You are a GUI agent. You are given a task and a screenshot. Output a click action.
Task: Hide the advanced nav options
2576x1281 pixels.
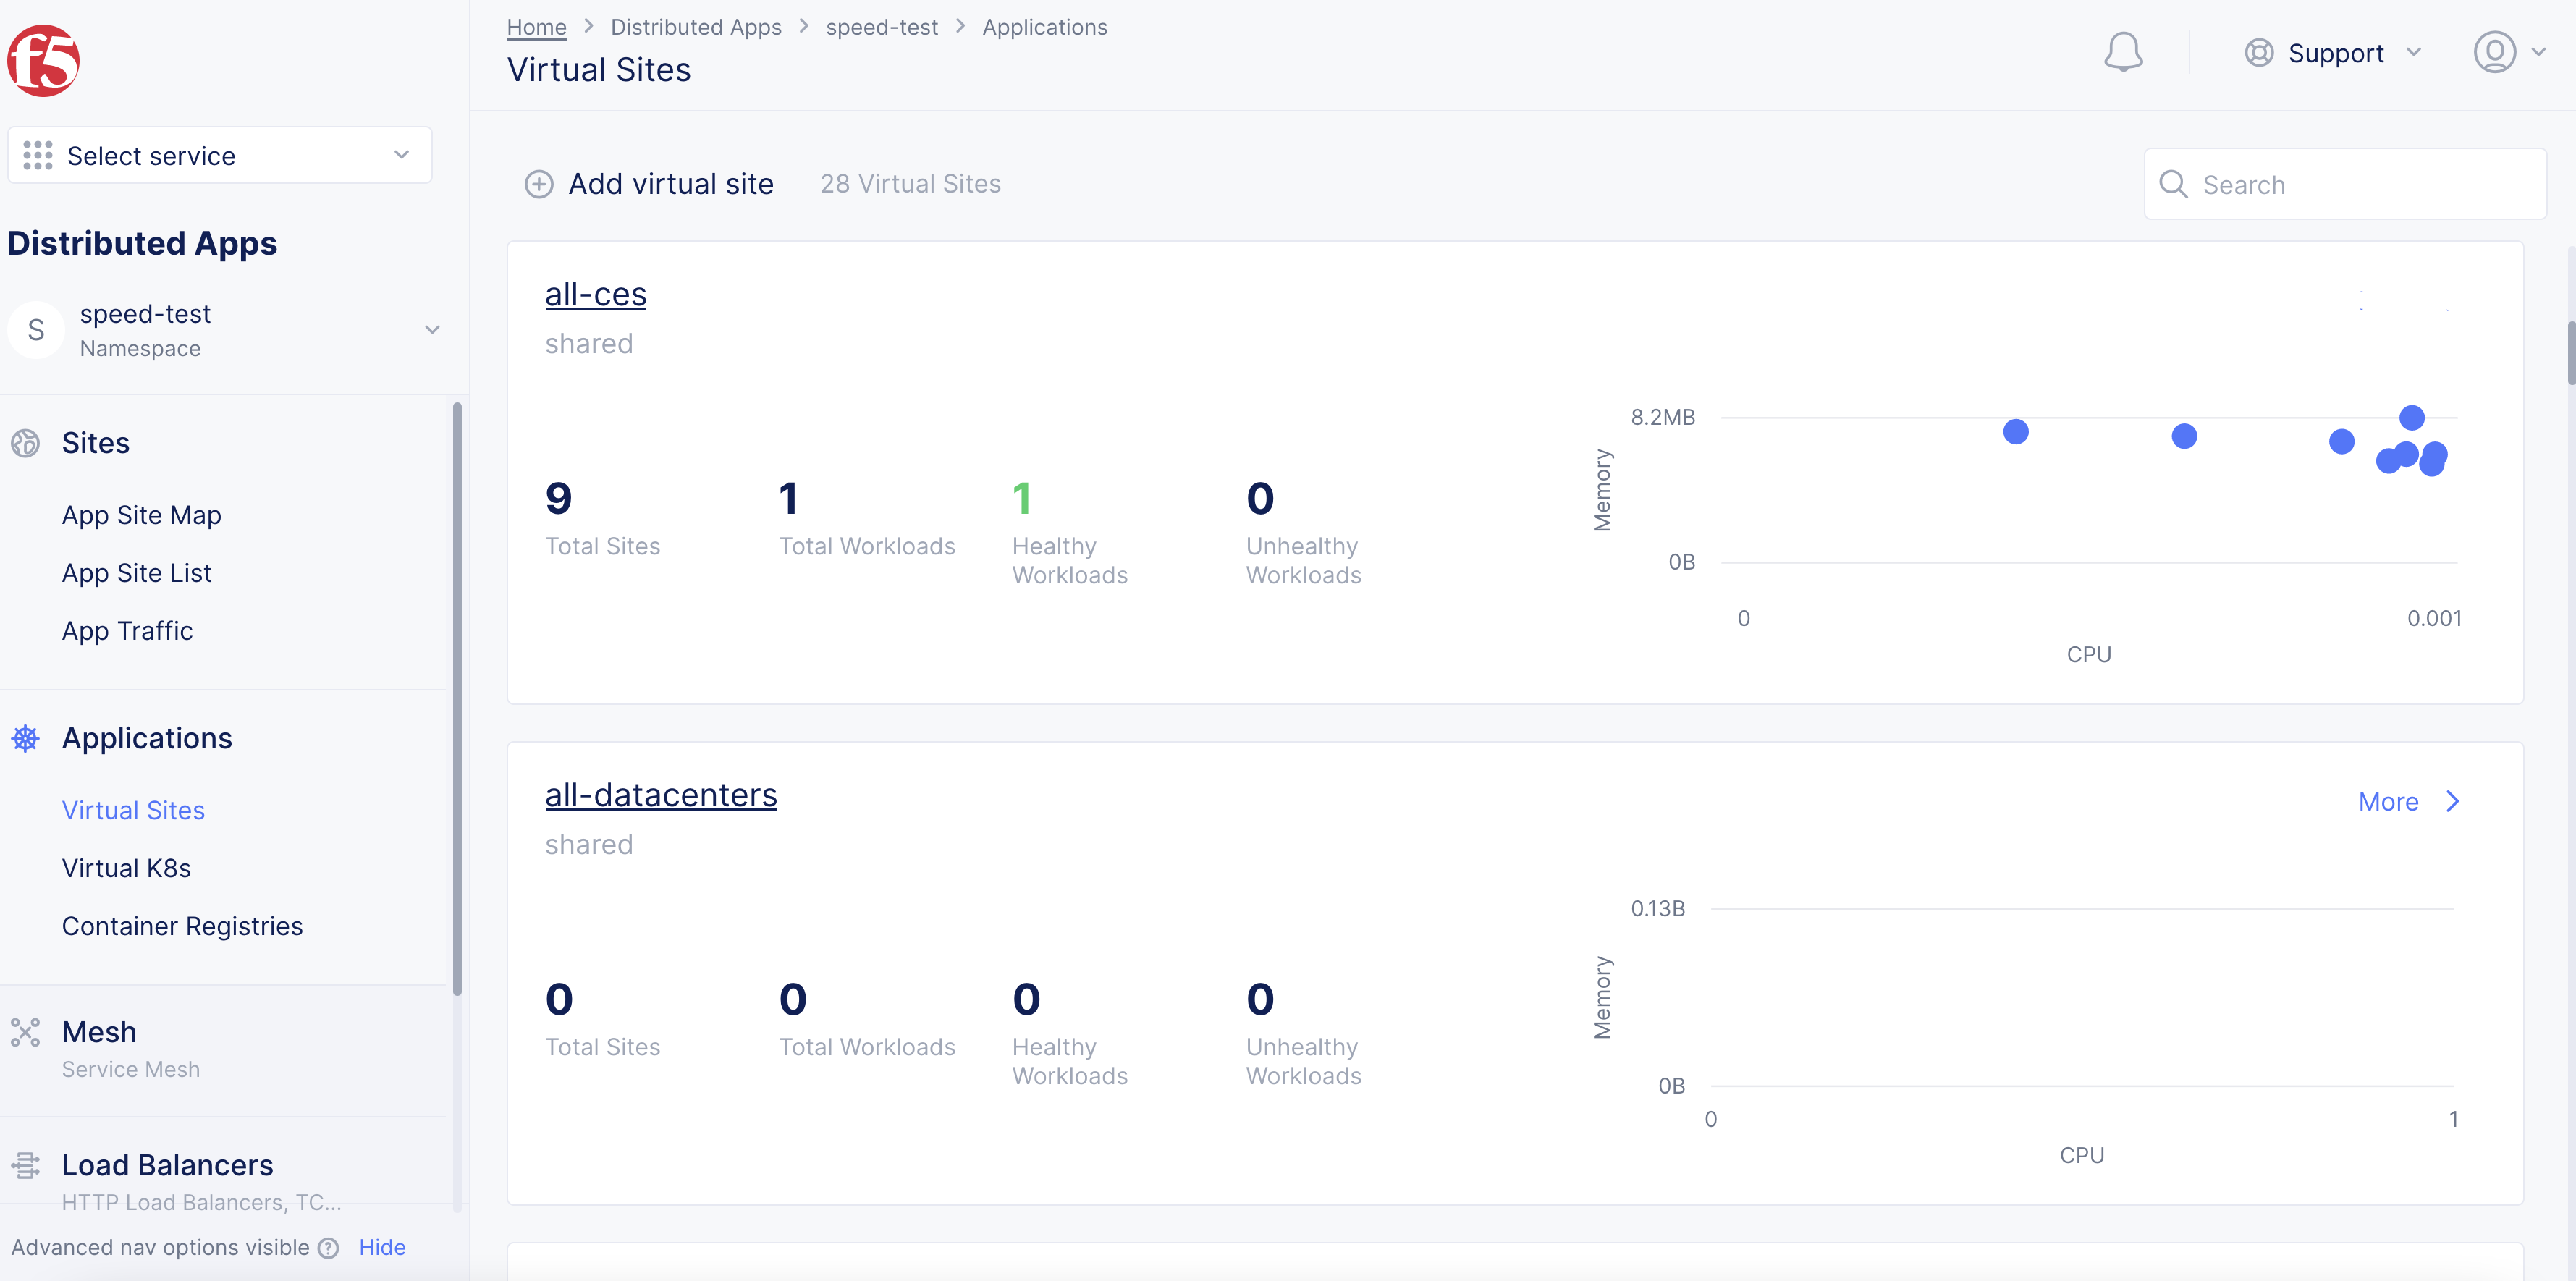click(x=382, y=1247)
